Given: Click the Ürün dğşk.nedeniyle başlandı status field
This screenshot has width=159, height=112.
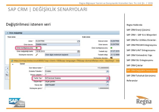Looking at the screenshot, I should coord(62,55).
